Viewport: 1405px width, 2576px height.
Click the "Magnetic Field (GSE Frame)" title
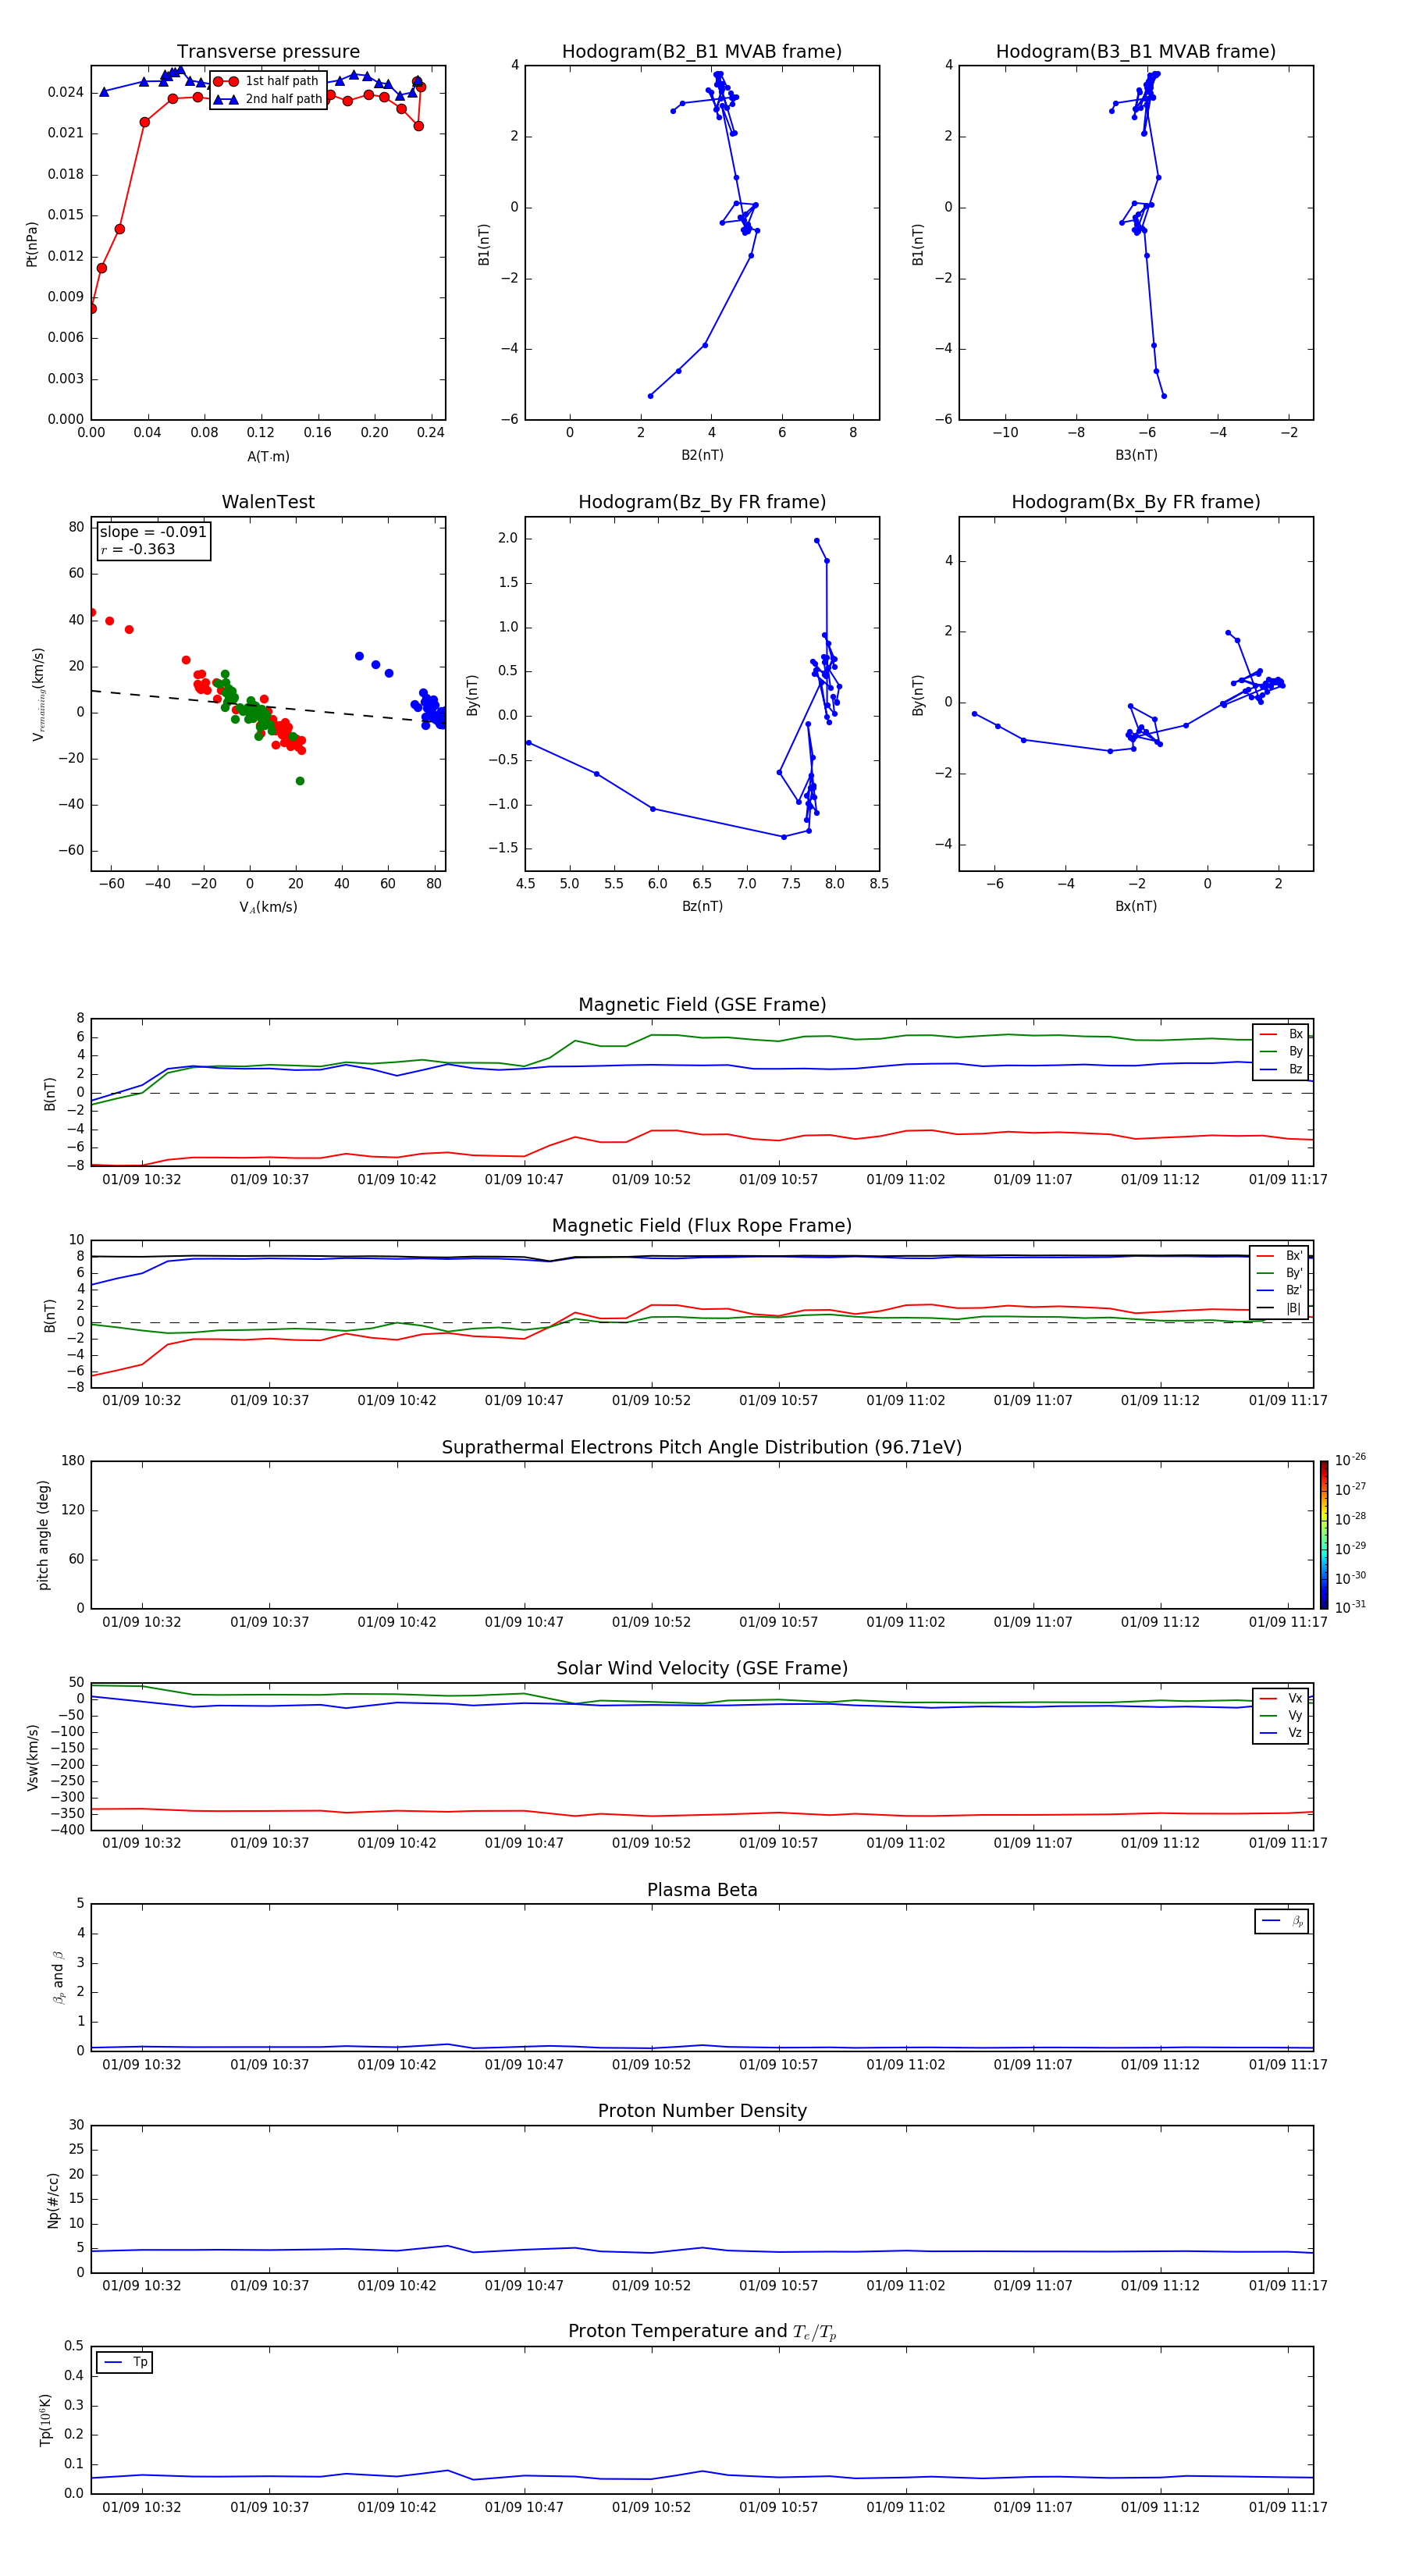tap(702, 1005)
